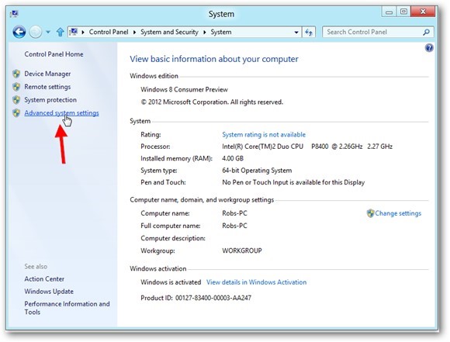Click shield icon beside Advanced system settings
The height and width of the screenshot is (342, 450).
pyautogui.click(x=16, y=113)
